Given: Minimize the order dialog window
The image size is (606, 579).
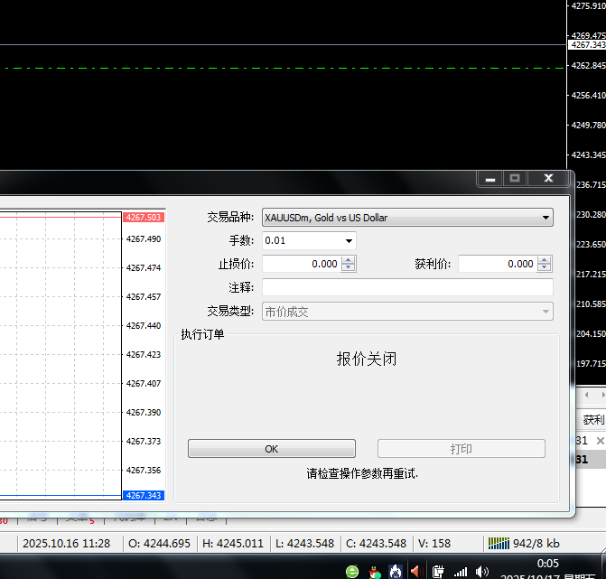Looking at the screenshot, I should pos(490,179).
